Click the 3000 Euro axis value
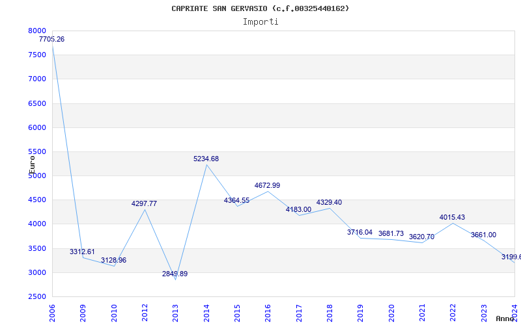The image size is (521, 325). [x=37, y=272]
